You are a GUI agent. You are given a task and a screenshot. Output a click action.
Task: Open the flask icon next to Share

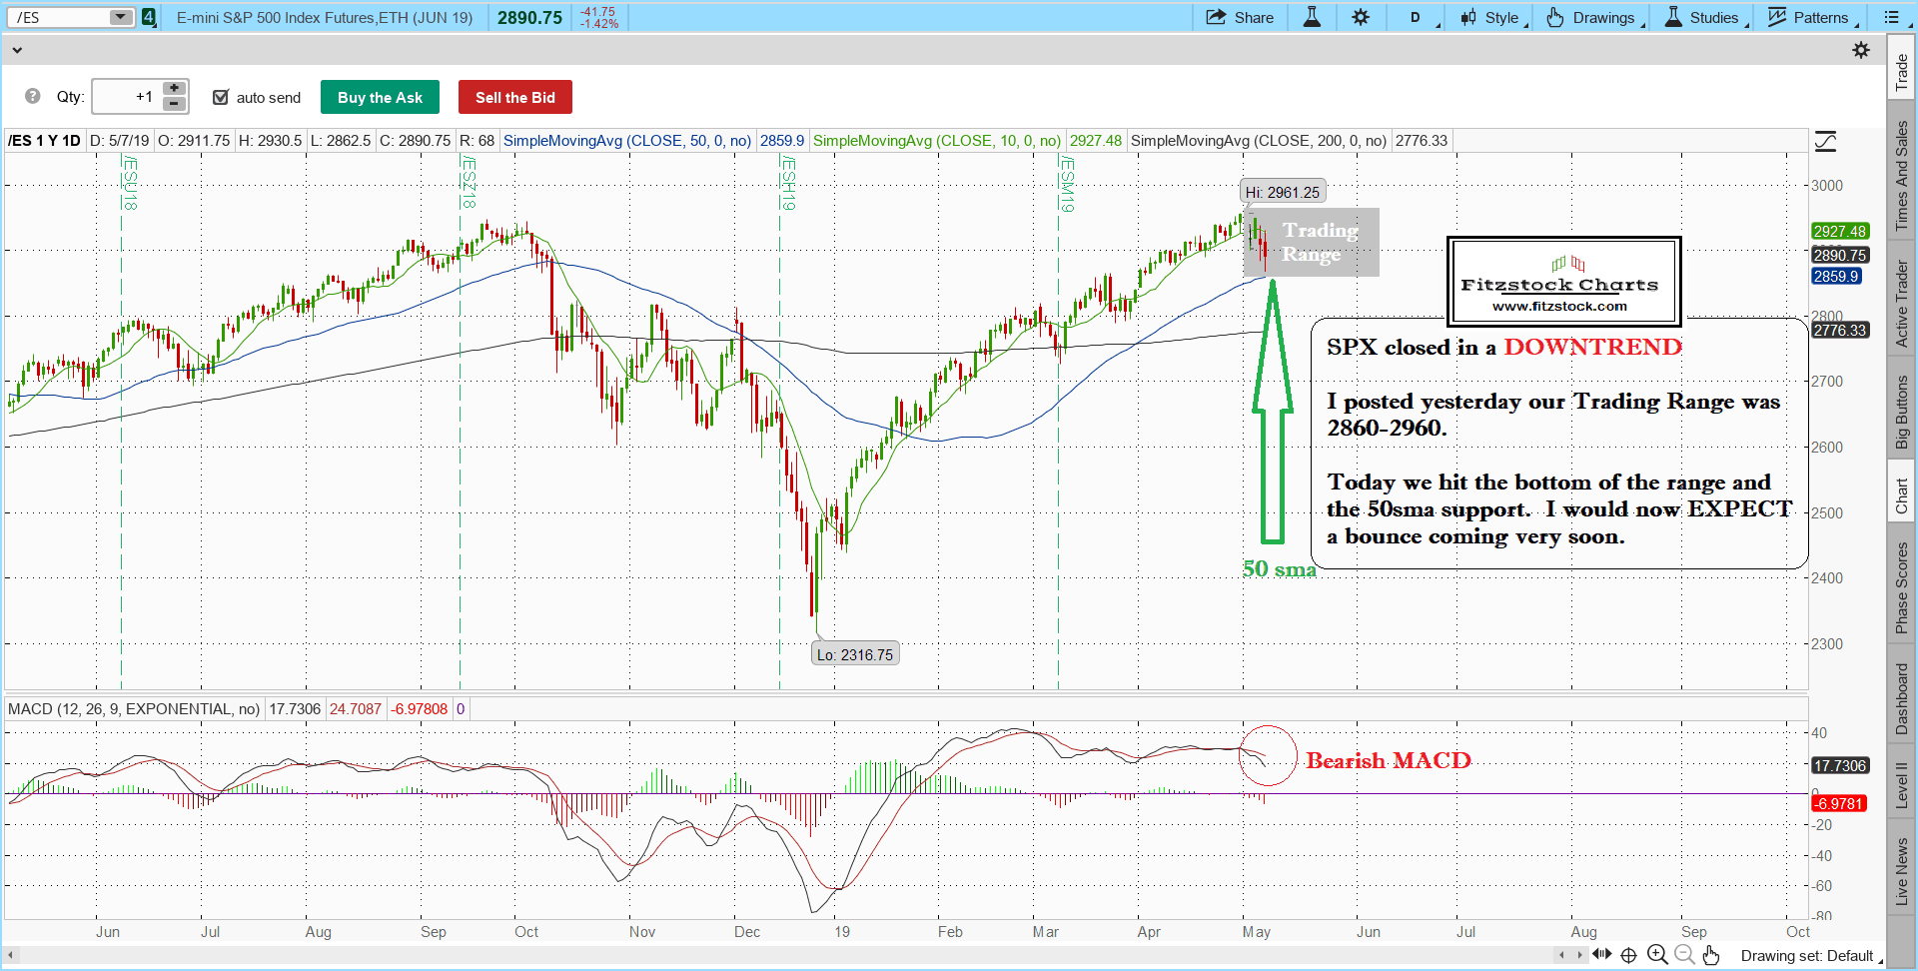coord(1312,17)
